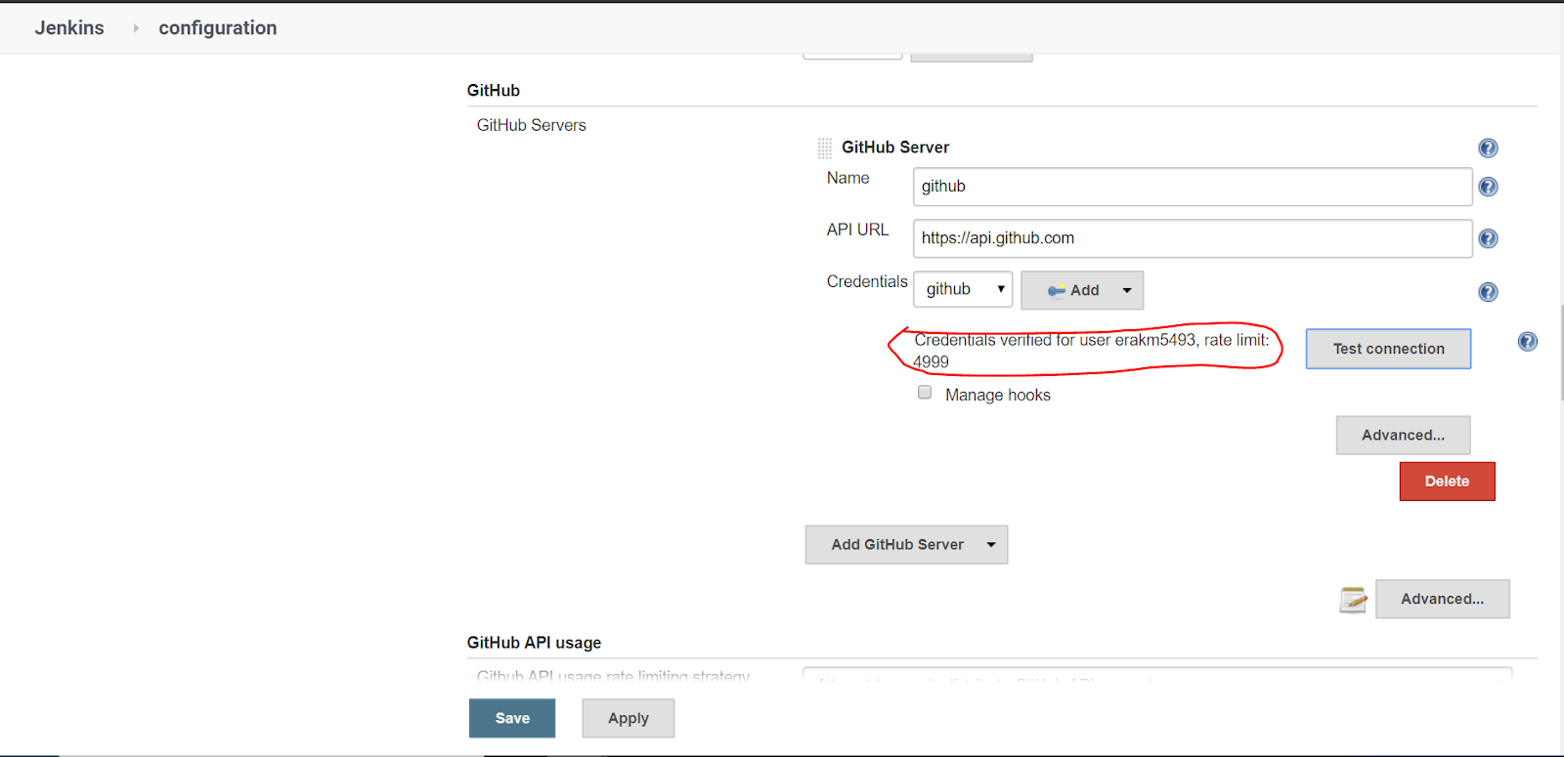
Task: Click the GitHub API usage heading
Action: pos(534,643)
